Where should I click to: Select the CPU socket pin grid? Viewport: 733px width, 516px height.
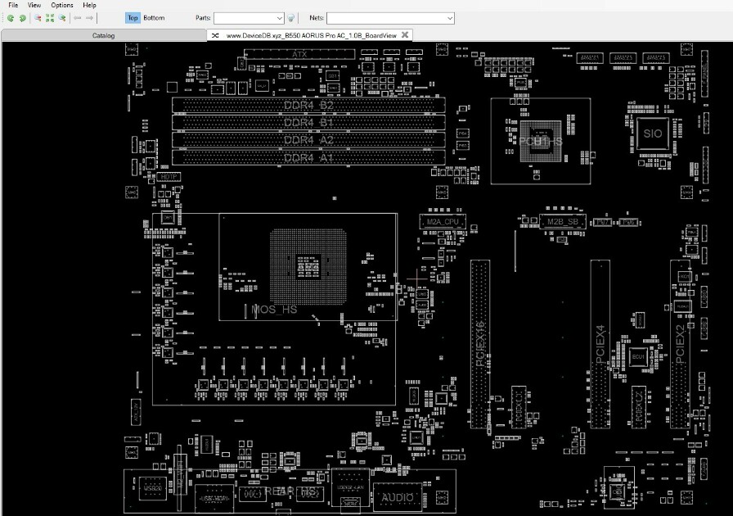pyautogui.click(x=308, y=267)
